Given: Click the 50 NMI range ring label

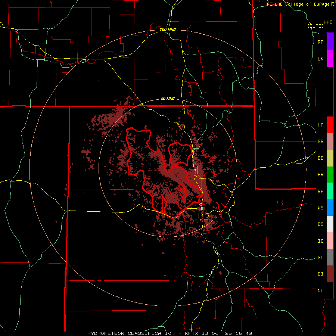Looking at the screenshot, I should pyautogui.click(x=168, y=99).
